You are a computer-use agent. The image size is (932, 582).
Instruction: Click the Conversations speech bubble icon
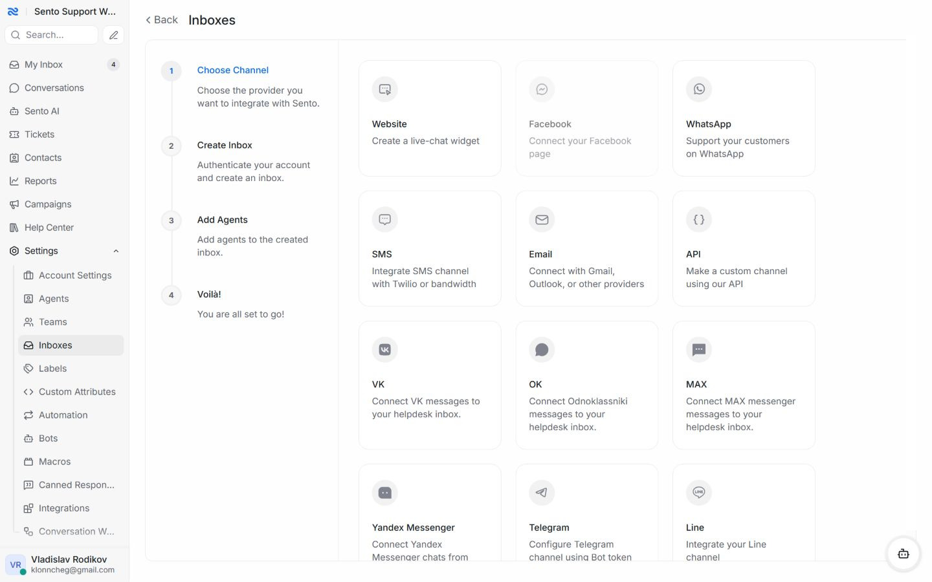coord(14,88)
